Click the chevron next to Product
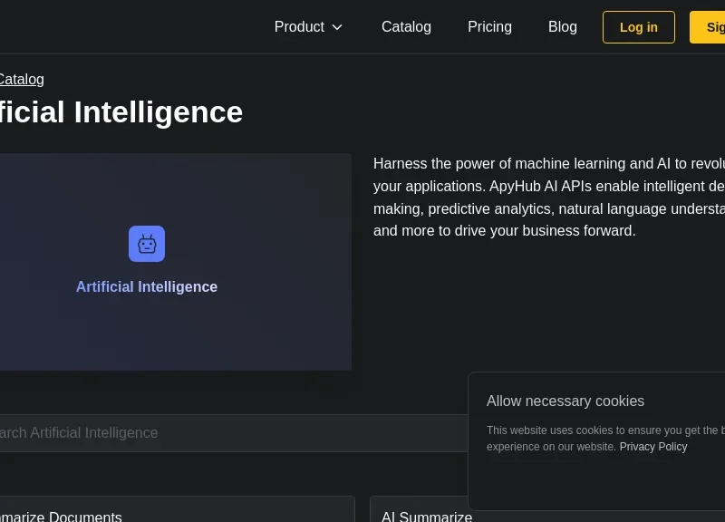This screenshot has height=522, width=725. click(x=336, y=27)
